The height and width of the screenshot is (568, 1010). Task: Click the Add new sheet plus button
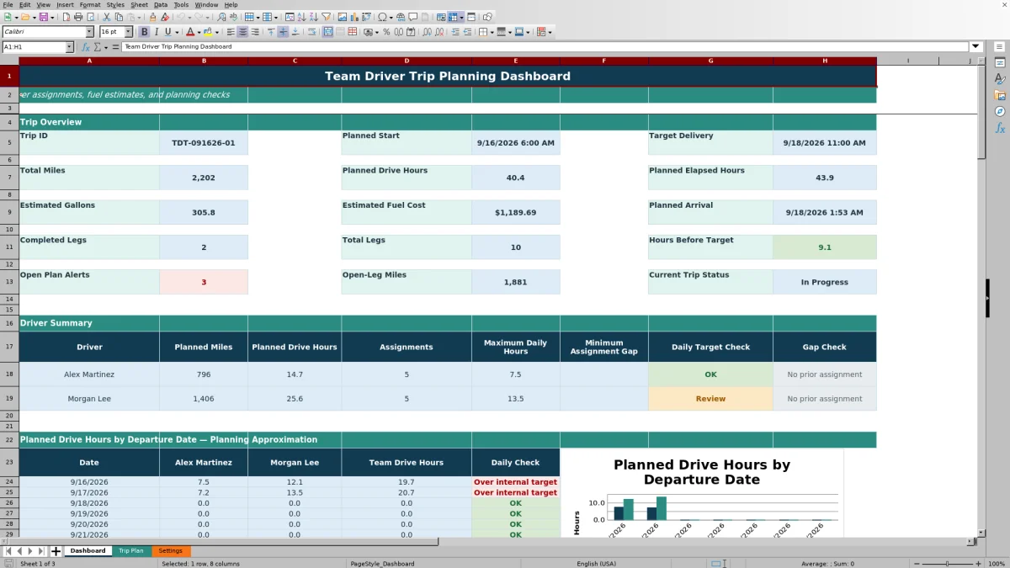coord(56,551)
